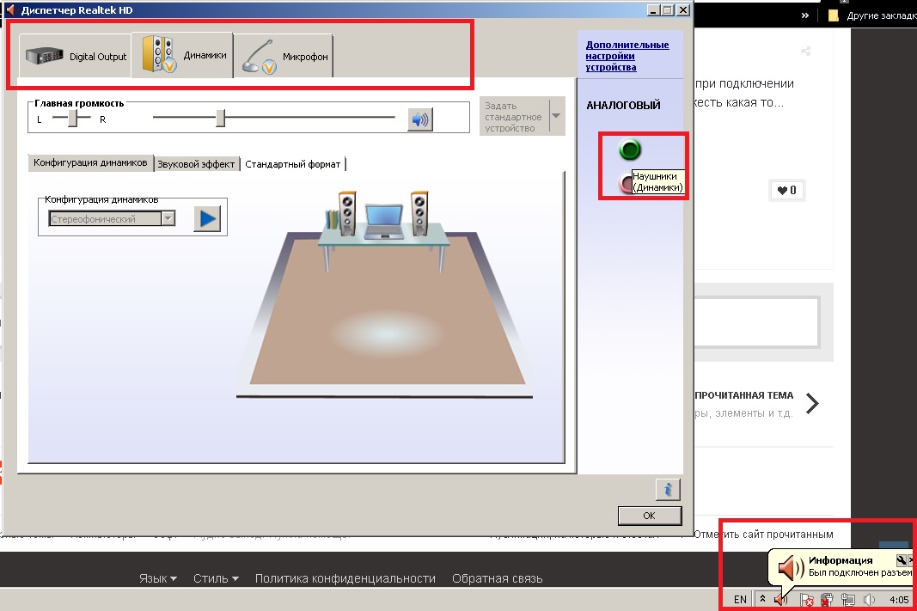Expand browser bookmarks overflow chevron

point(805,15)
